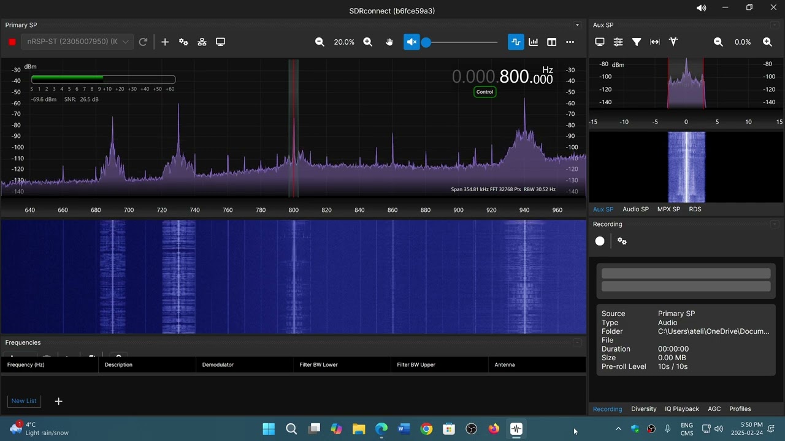The height and width of the screenshot is (441, 785).
Task: Select the hand pan tool
Action: (389, 42)
